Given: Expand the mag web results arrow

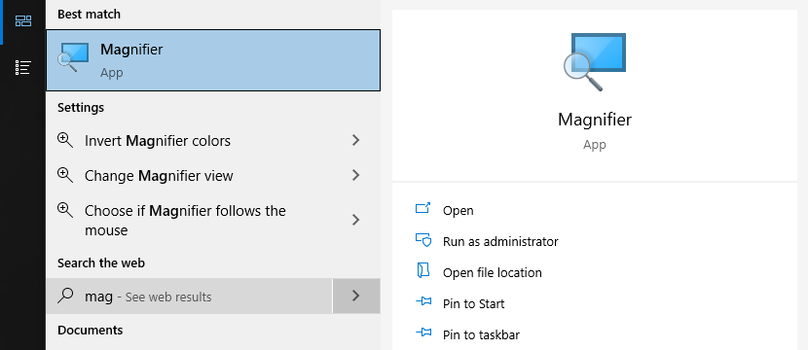Looking at the screenshot, I should (356, 296).
